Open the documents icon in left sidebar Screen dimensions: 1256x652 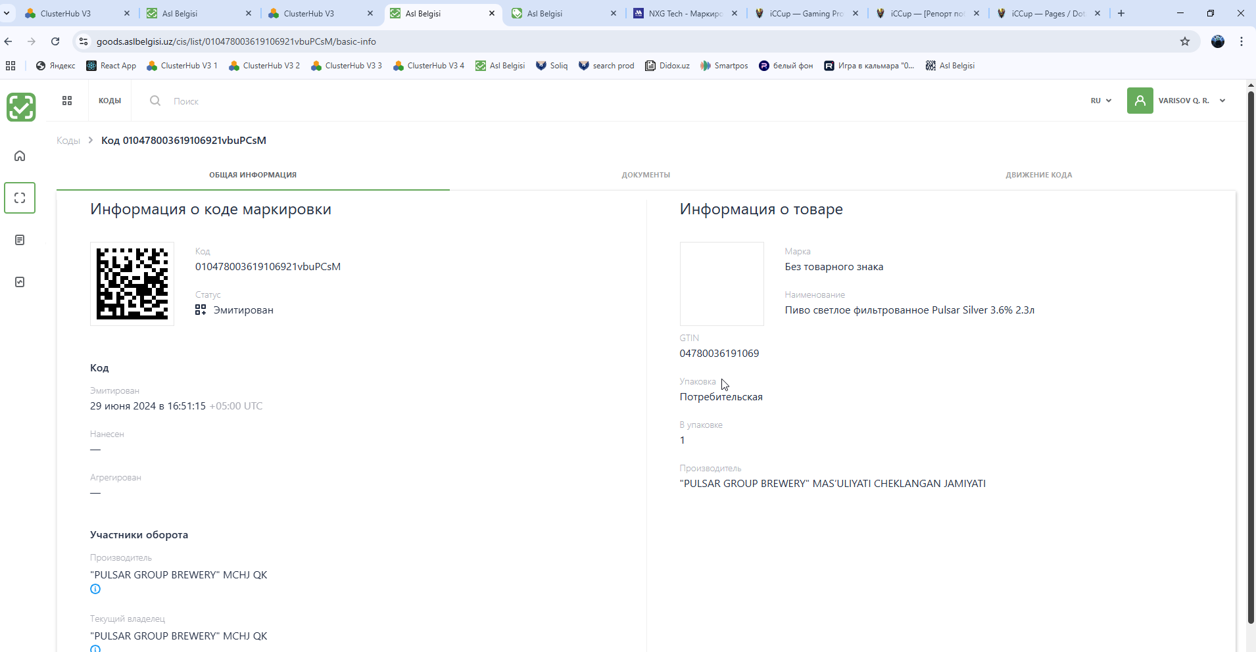point(20,240)
